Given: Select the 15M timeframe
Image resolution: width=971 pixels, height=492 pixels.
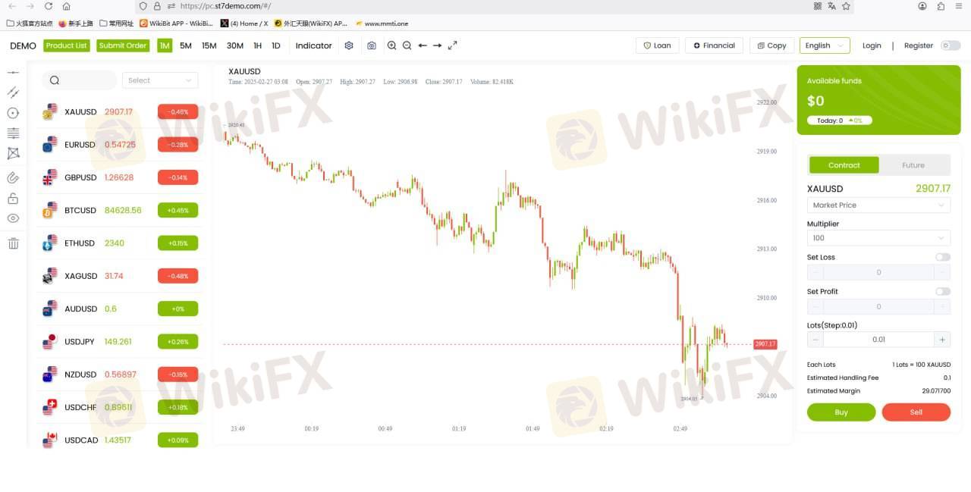Looking at the screenshot, I should point(209,45).
